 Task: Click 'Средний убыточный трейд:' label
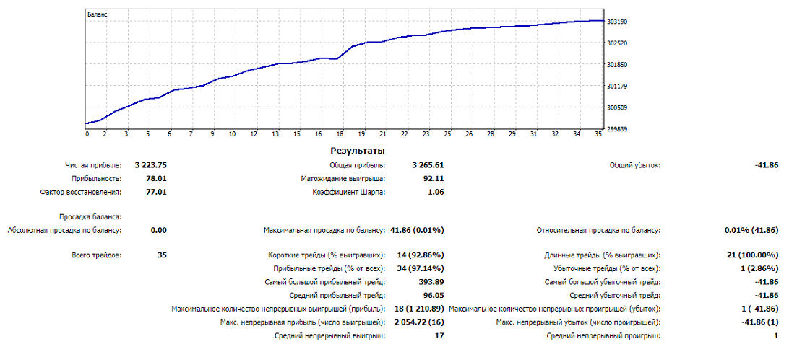[615, 295]
